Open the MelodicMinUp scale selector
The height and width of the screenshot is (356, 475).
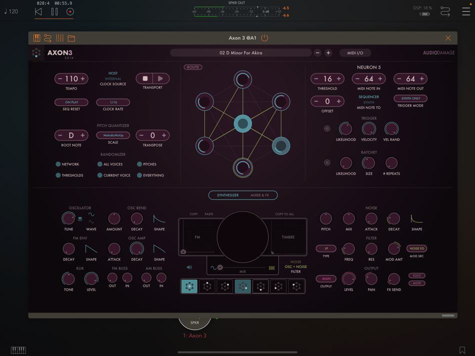point(113,135)
